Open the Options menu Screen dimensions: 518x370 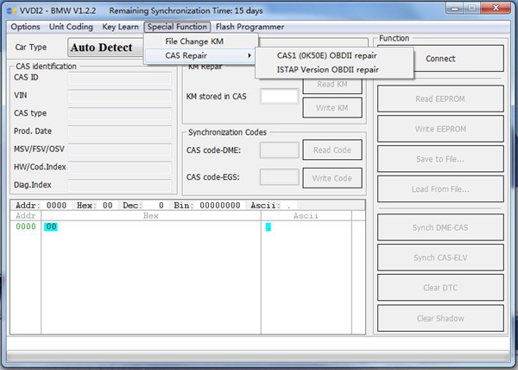pos(25,27)
